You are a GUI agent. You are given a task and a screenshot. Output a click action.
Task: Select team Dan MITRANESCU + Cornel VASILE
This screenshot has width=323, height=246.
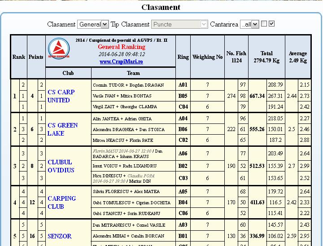[129, 225]
